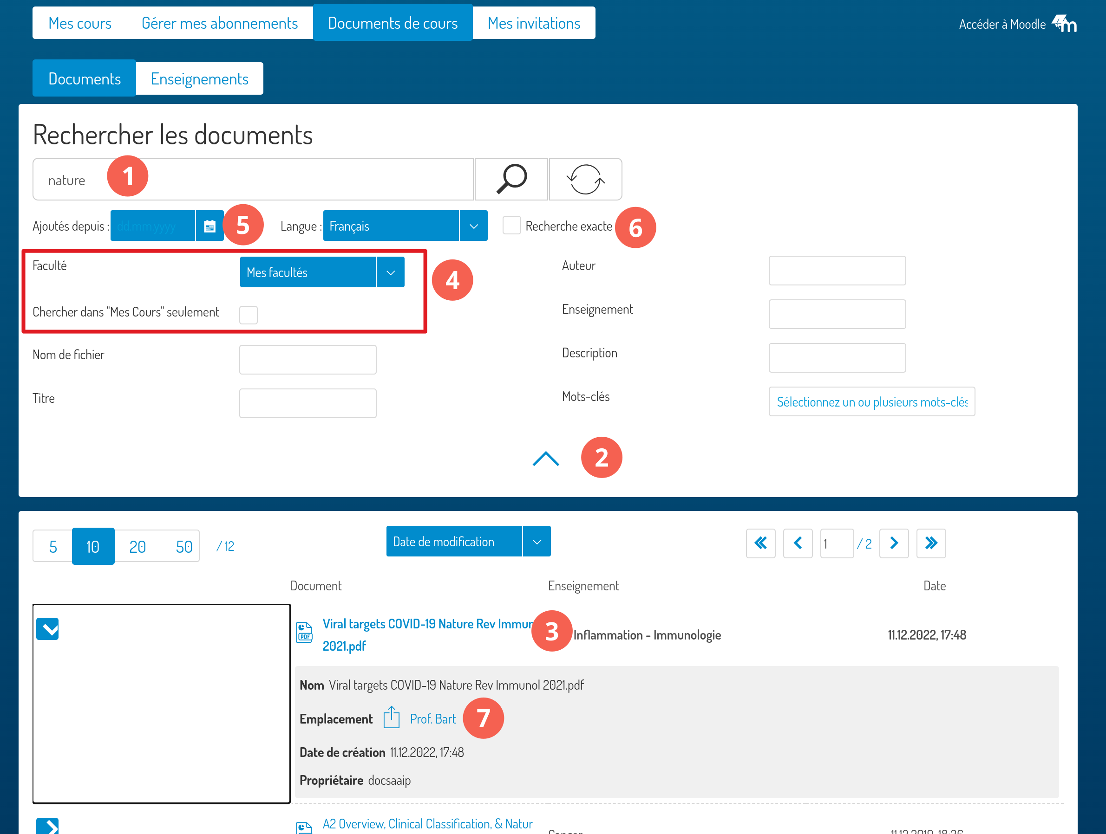Open the Mes invitations tab

pos(534,23)
